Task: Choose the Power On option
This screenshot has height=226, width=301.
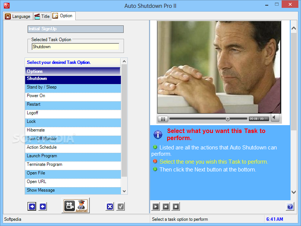Action: point(73,97)
